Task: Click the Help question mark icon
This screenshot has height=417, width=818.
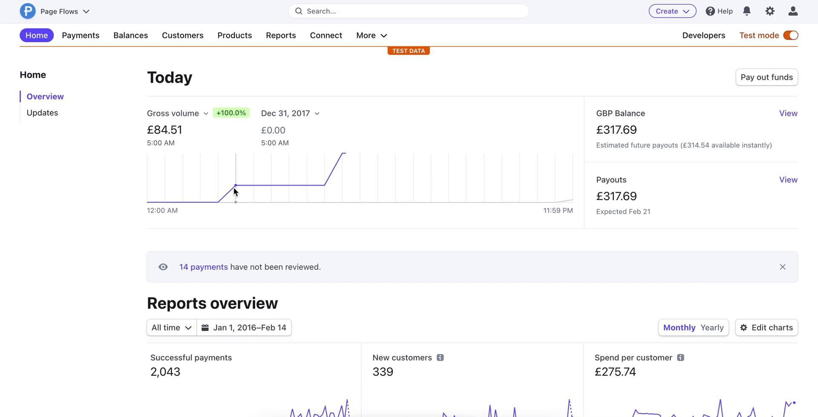Action: pyautogui.click(x=710, y=11)
